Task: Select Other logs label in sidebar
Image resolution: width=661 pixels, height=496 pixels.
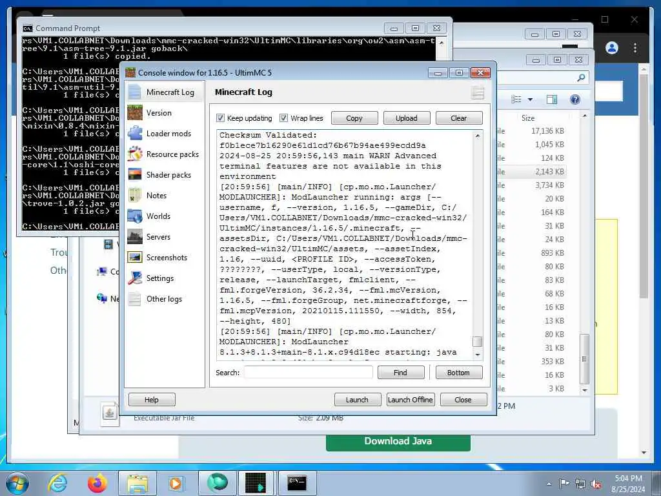Action: point(164,298)
